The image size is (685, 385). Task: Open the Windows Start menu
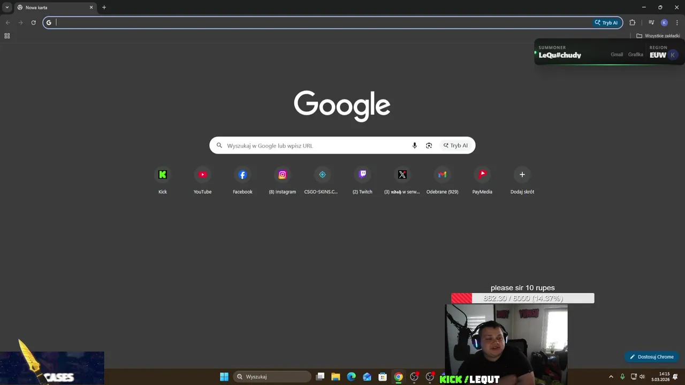[224, 376]
